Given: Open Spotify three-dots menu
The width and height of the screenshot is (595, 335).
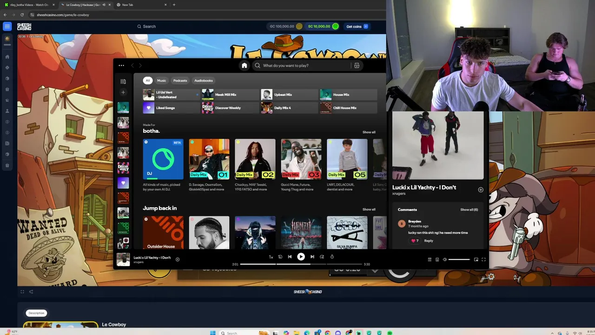Looking at the screenshot, I should 121,66.
